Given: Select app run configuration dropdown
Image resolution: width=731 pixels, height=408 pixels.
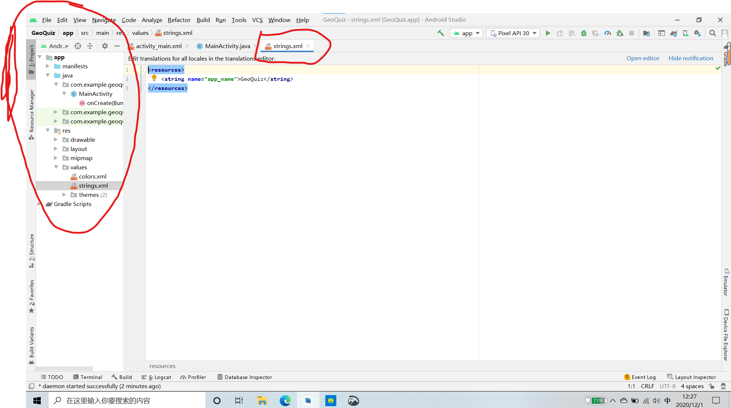Looking at the screenshot, I should [x=466, y=33].
